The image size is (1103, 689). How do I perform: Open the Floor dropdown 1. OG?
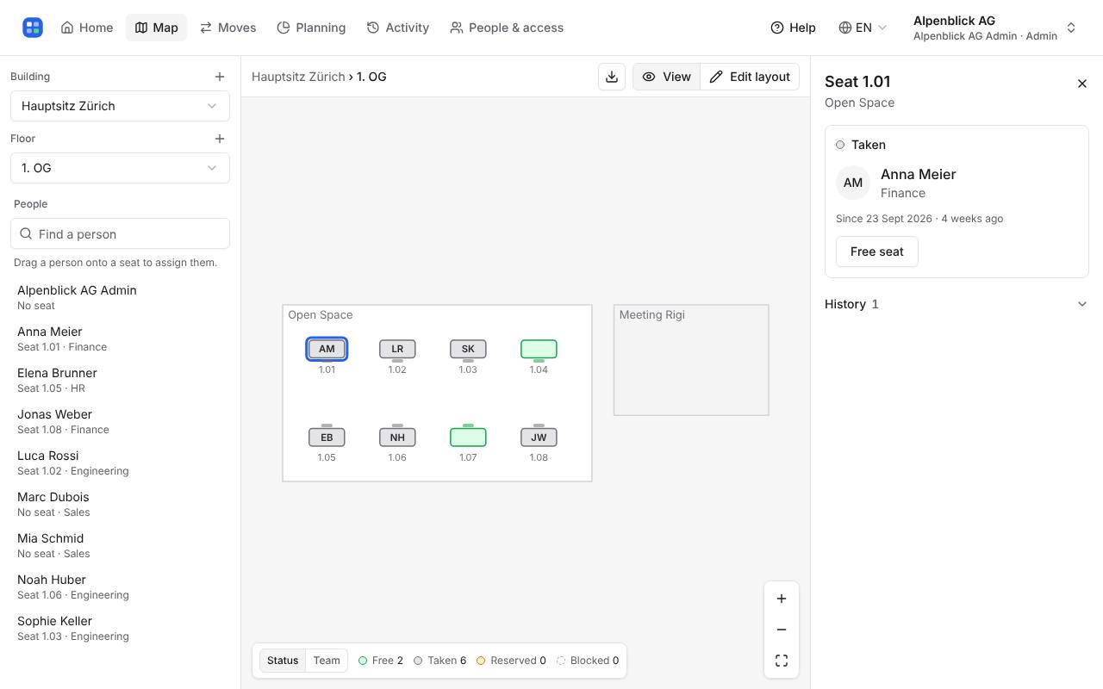click(x=120, y=168)
